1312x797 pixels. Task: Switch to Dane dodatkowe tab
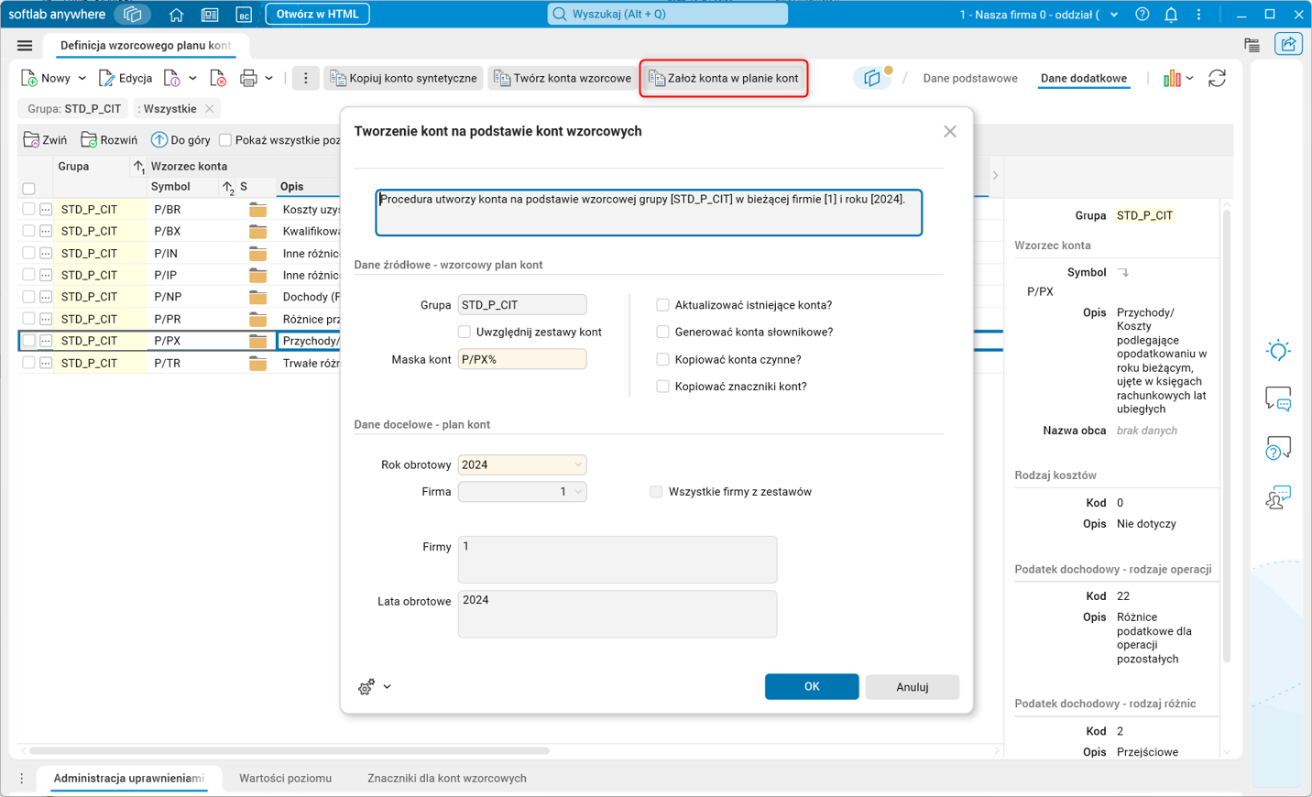point(1084,79)
